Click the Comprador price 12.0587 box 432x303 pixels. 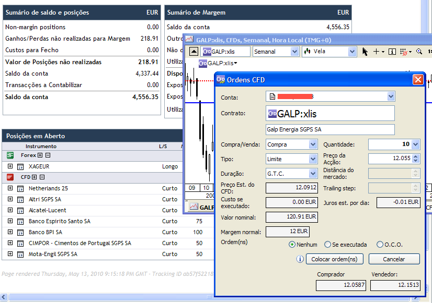tap(341, 285)
